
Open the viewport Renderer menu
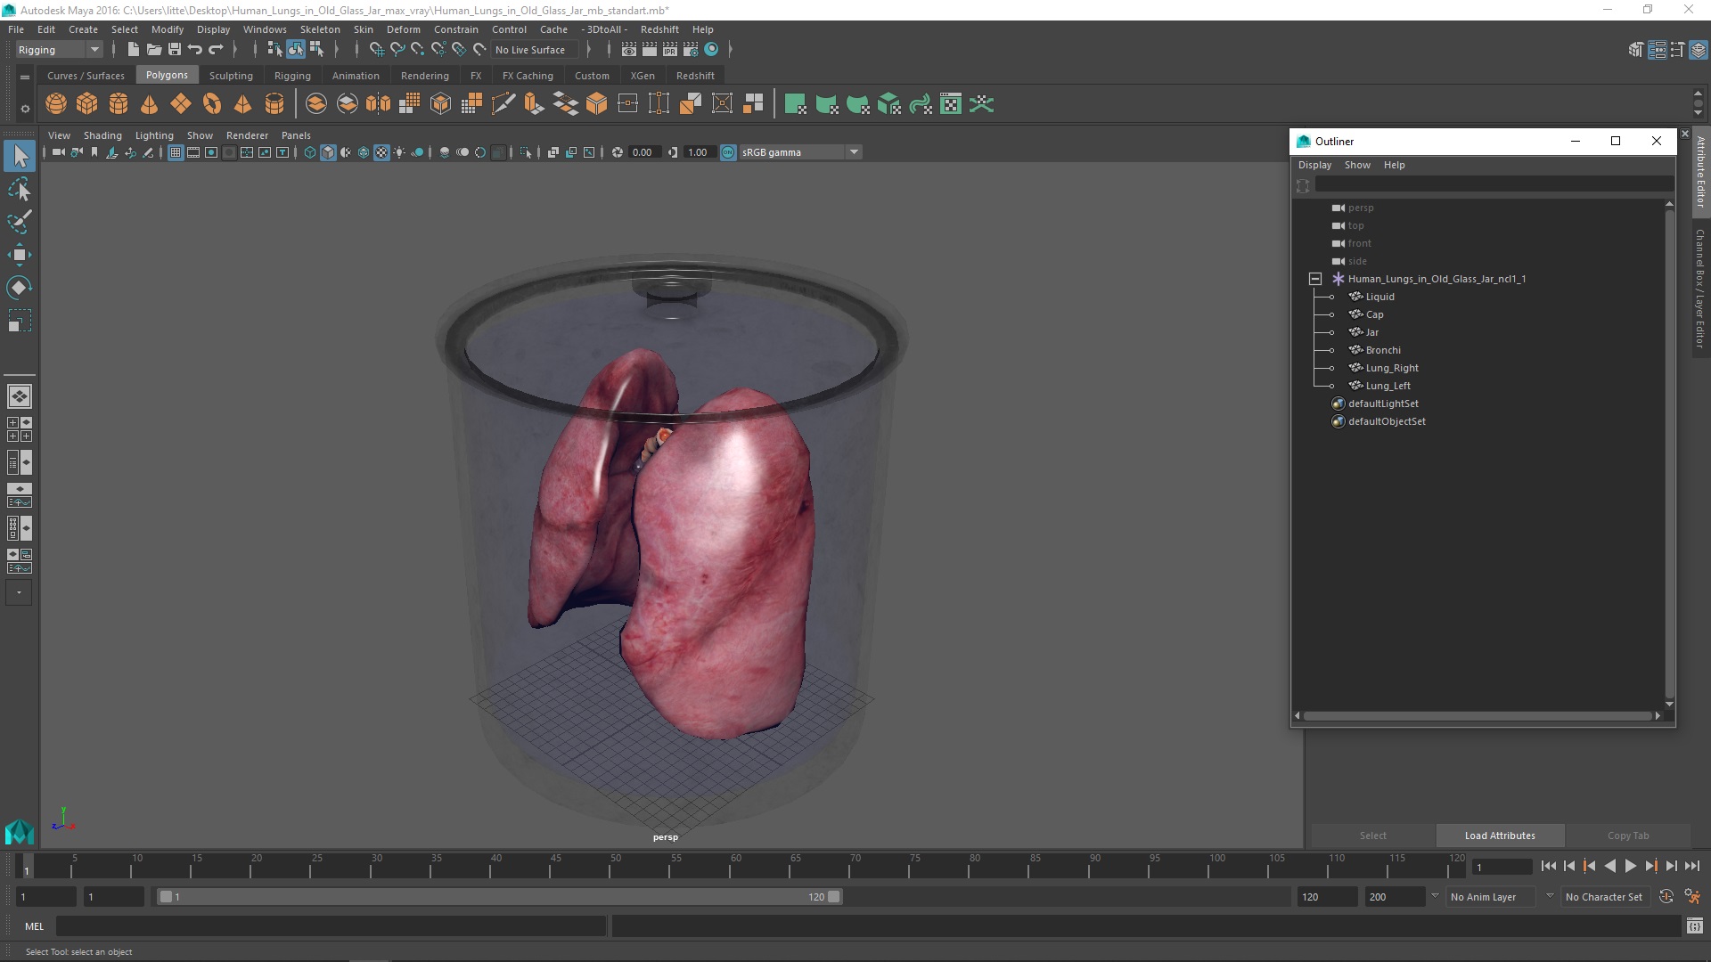[x=247, y=135]
